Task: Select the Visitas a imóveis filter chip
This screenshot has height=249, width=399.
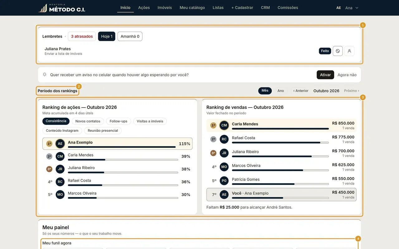Action: coord(150,121)
